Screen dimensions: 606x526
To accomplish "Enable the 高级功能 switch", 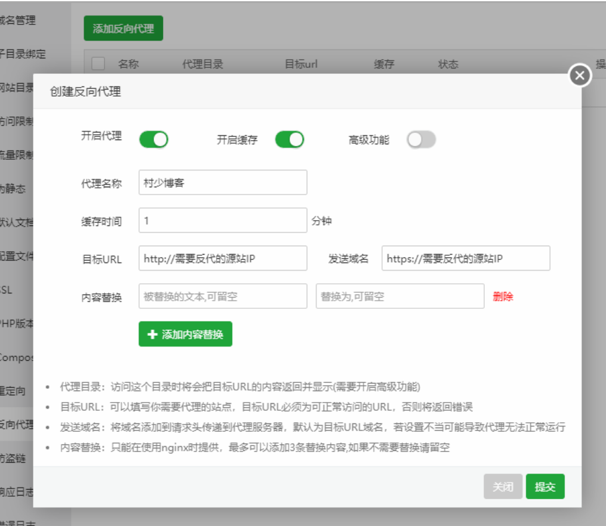I will tap(421, 140).
